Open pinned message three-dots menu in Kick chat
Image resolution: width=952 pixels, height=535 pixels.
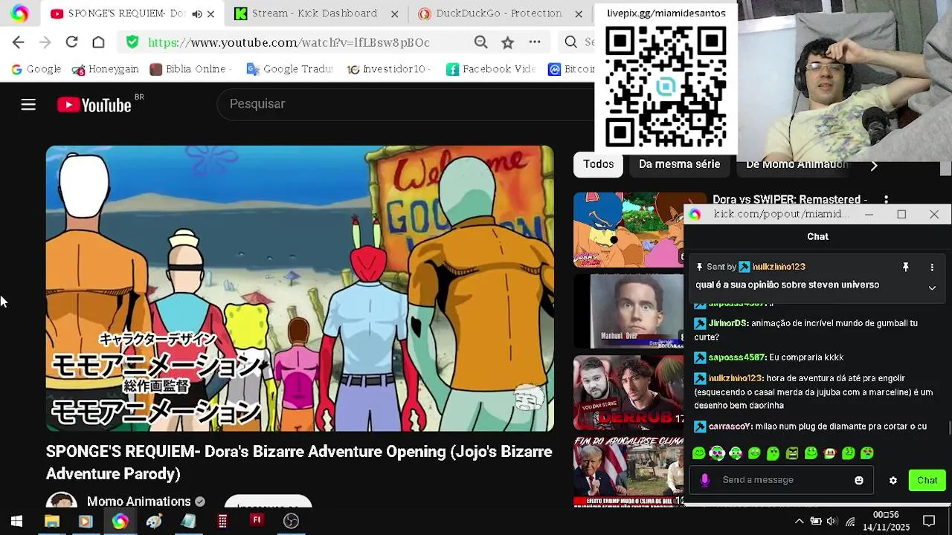tap(932, 267)
